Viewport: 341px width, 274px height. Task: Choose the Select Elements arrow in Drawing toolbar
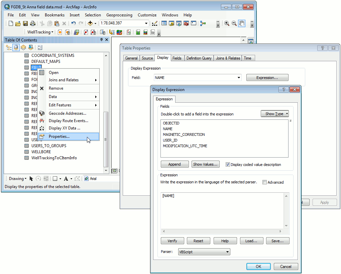(x=31, y=179)
